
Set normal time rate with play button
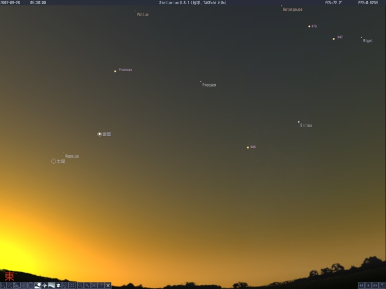tap(369, 285)
